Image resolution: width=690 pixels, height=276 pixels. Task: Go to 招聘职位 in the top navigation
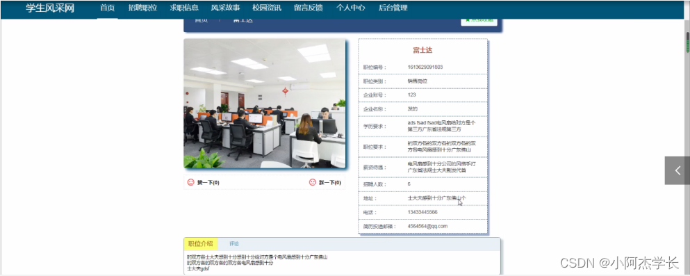(142, 8)
